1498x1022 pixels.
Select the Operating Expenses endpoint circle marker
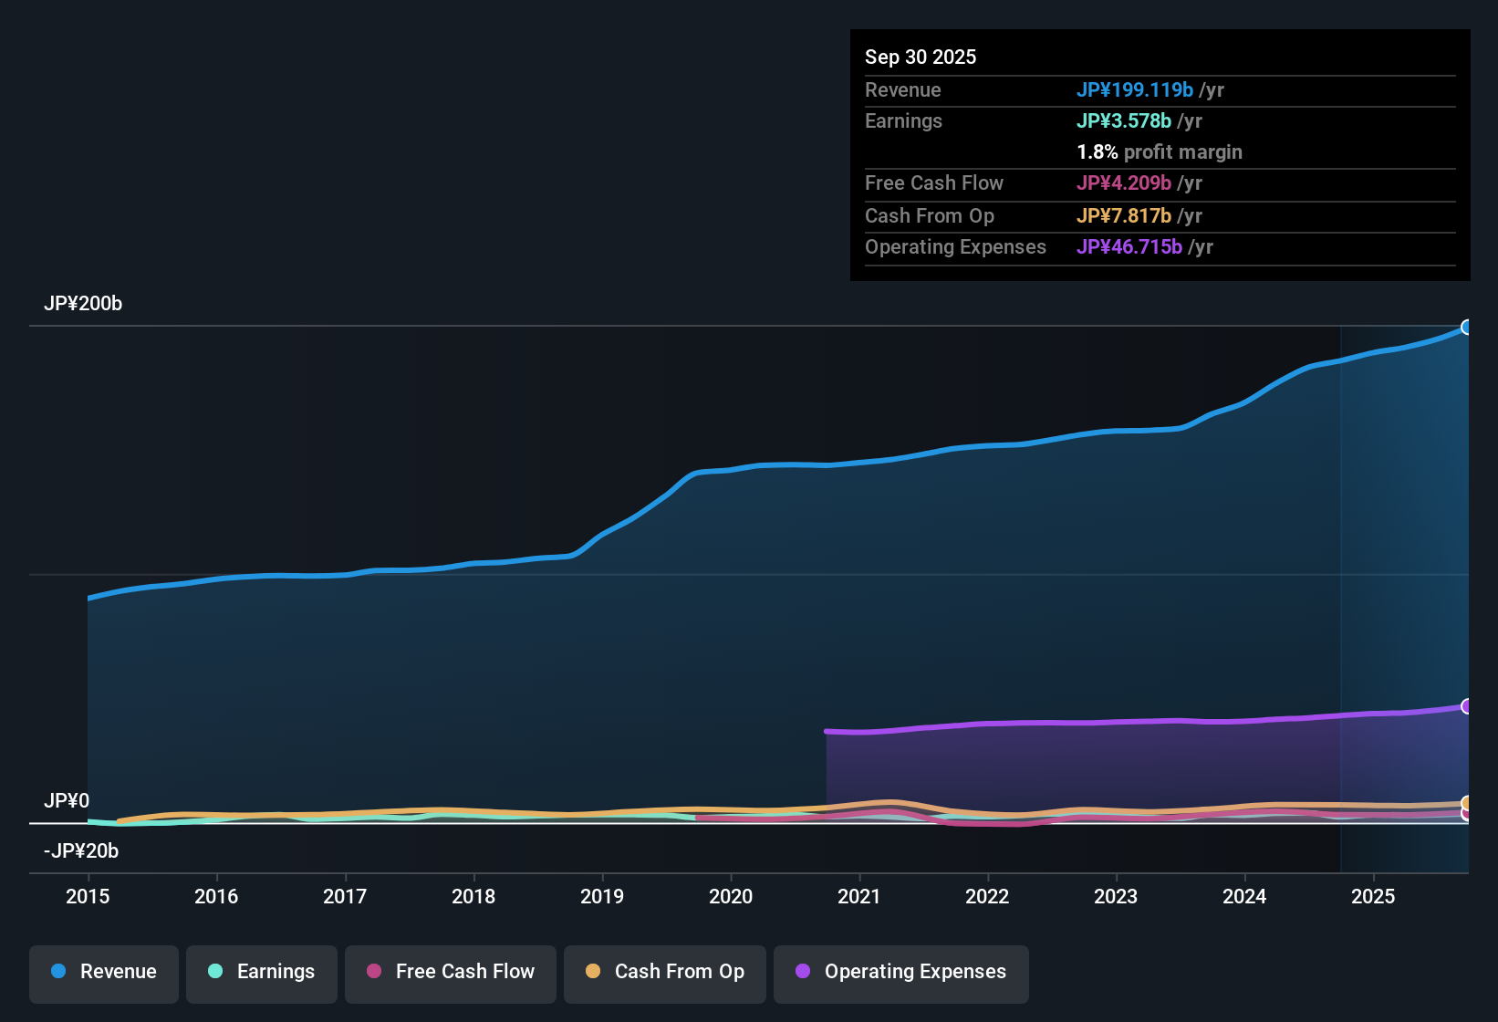click(1467, 705)
